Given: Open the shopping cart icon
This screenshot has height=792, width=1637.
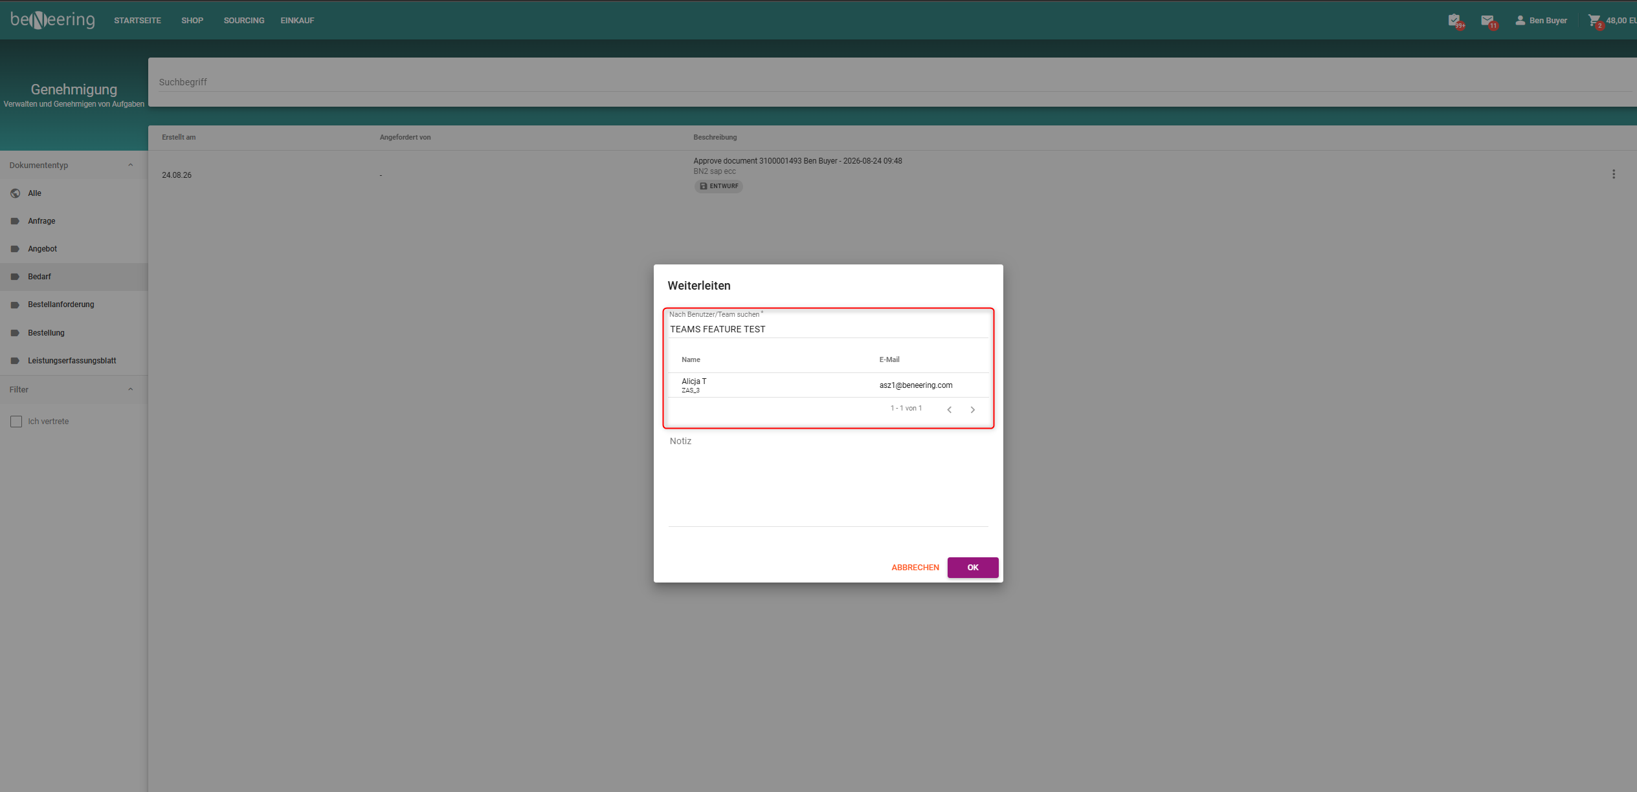Looking at the screenshot, I should point(1594,21).
